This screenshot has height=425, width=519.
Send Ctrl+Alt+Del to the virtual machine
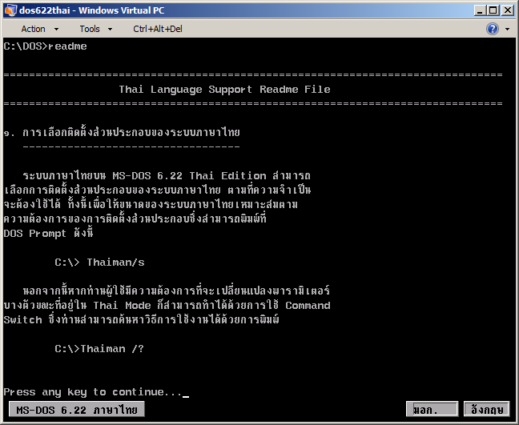click(158, 29)
